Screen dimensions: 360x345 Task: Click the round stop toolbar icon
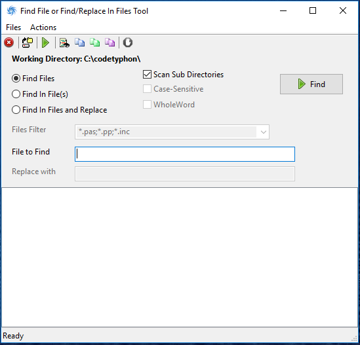128,43
